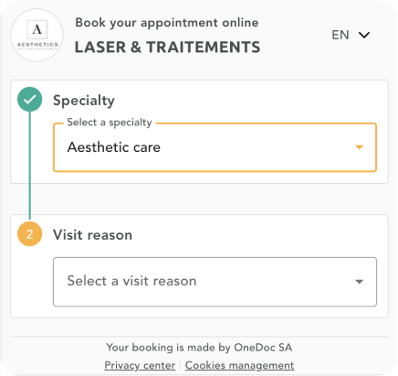
Task: Click the orange step 2 circle
Action: coord(29,234)
